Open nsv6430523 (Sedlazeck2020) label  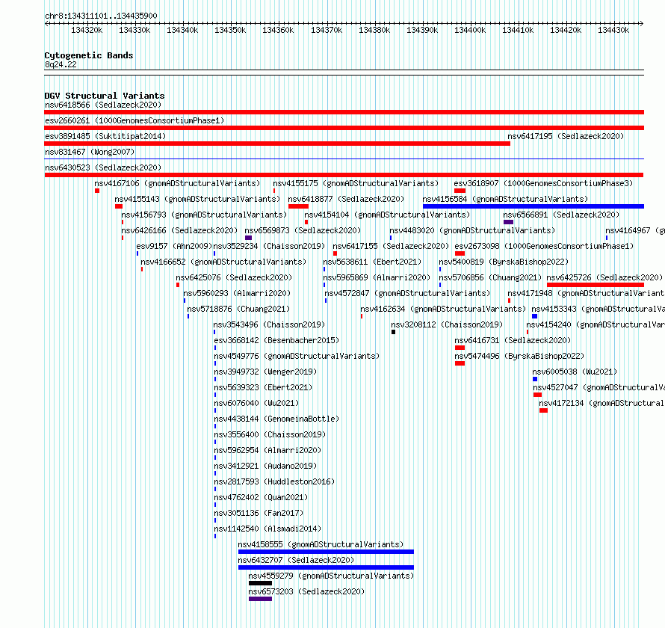(x=103, y=167)
